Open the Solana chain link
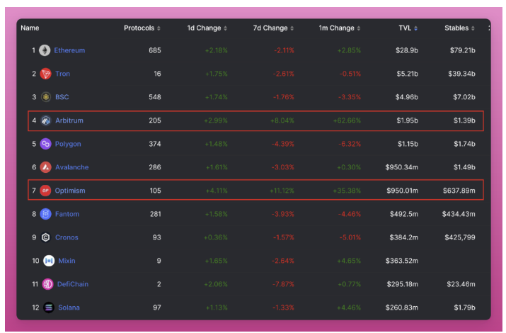The height and width of the screenshot is (333, 506). [x=69, y=307]
